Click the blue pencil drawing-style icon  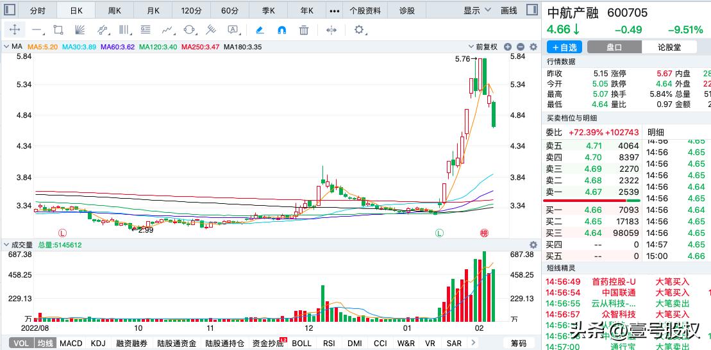click(260, 30)
